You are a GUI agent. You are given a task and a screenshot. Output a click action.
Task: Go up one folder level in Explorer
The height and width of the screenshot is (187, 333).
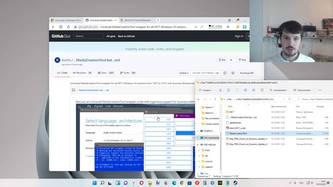click(x=215, y=99)
